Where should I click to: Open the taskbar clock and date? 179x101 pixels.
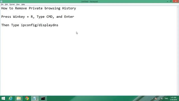click(173, 98)
